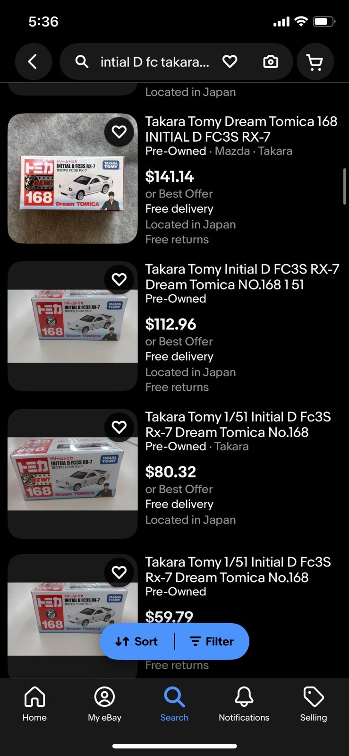Watch the $112.96 Tomica listing
This screenshot has height=756, width=349.
click(x=119, y=279)
